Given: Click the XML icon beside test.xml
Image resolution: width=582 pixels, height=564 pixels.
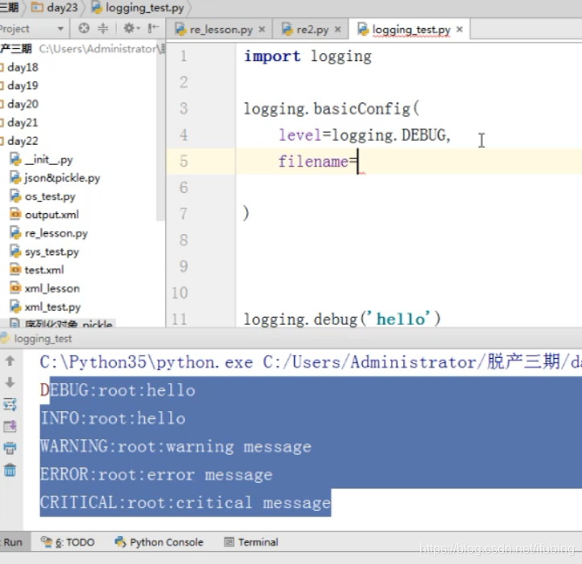Looking at the screenshot, I should pos(15,270).
